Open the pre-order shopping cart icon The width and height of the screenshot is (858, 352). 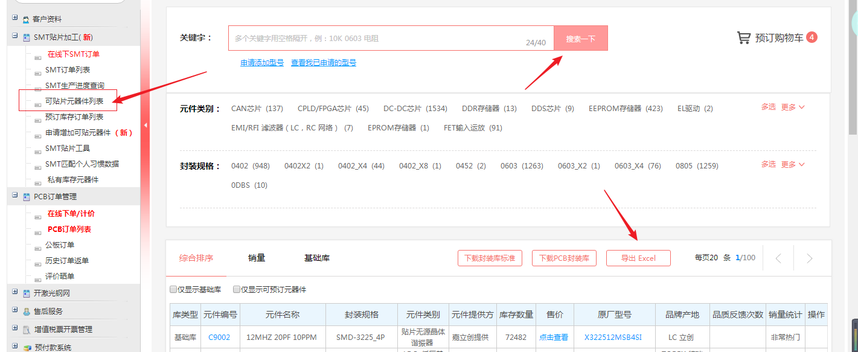[x=743, y=38]
